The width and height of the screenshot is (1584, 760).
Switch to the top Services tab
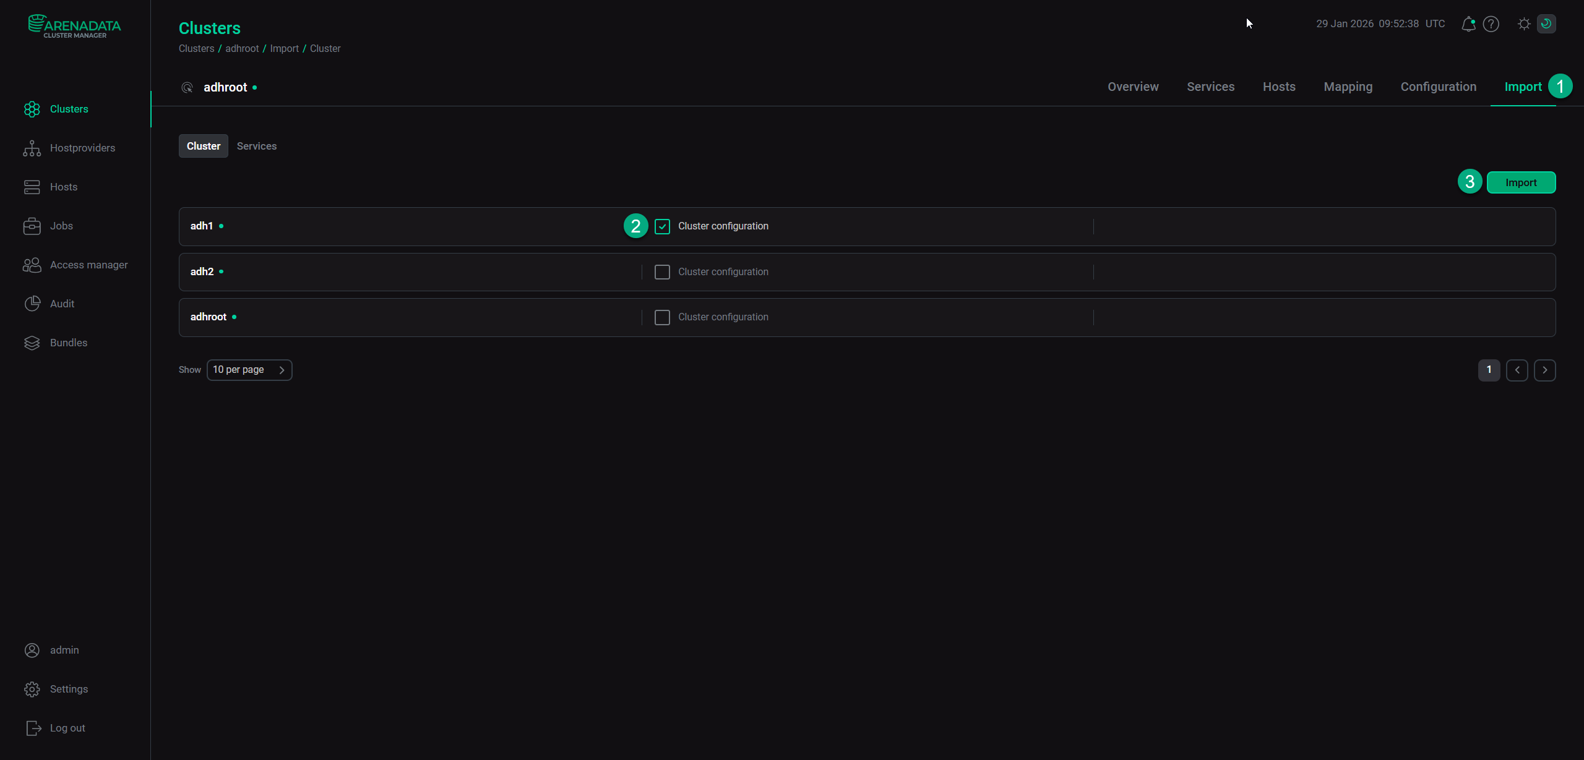coord(1211,87)
